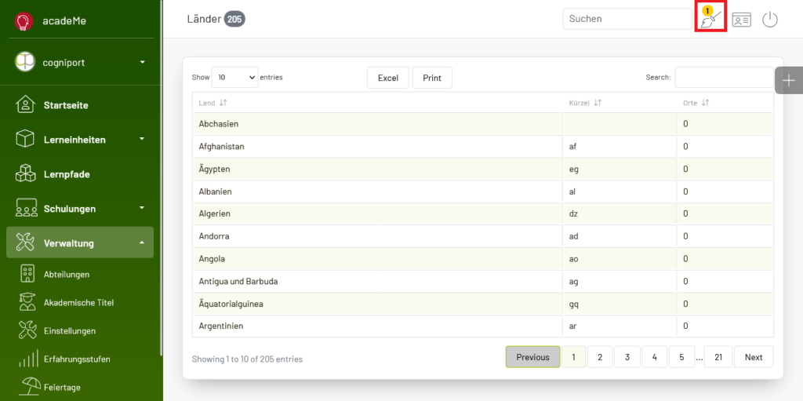
Task: Open Erfahrungsstufen in sidebar
Action: 77,359
